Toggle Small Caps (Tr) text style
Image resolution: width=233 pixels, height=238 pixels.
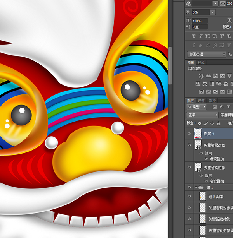coord(215,36)
